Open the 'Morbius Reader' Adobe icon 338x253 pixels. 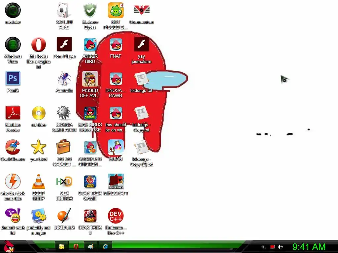click(x=13, y=113)
